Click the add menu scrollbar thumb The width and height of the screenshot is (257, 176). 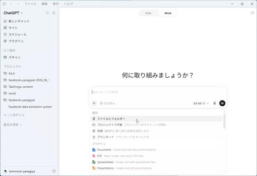224,121
